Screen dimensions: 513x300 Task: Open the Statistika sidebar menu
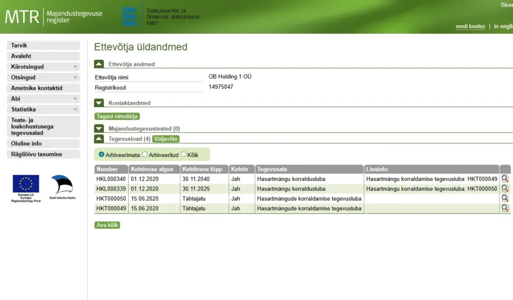point(43,109)
